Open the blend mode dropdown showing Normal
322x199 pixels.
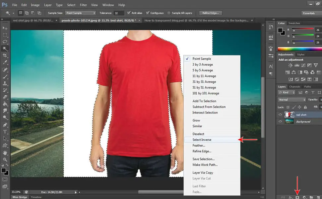click(x=291, y=99)
